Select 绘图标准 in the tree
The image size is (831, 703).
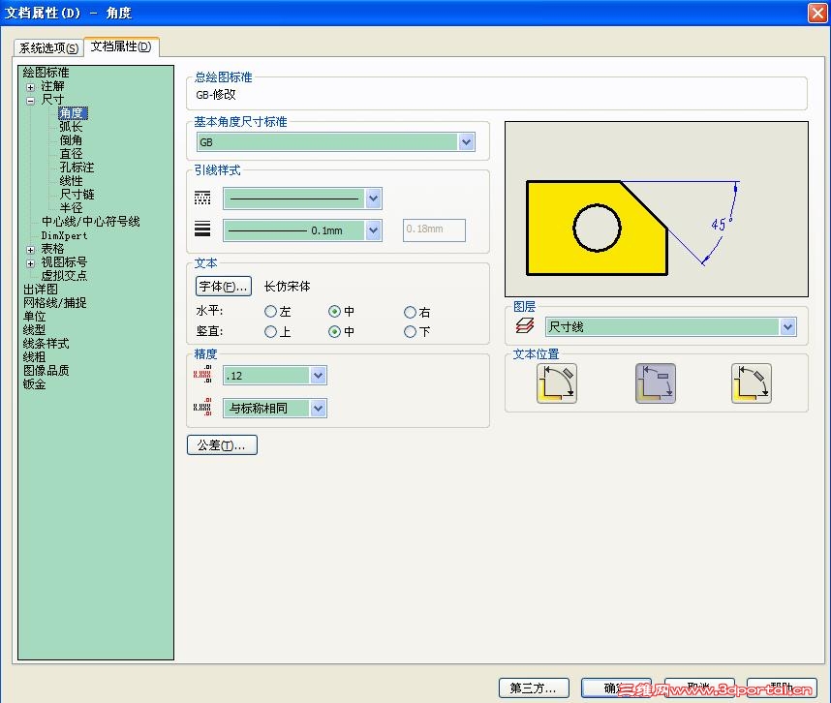(x=46, y=73)
